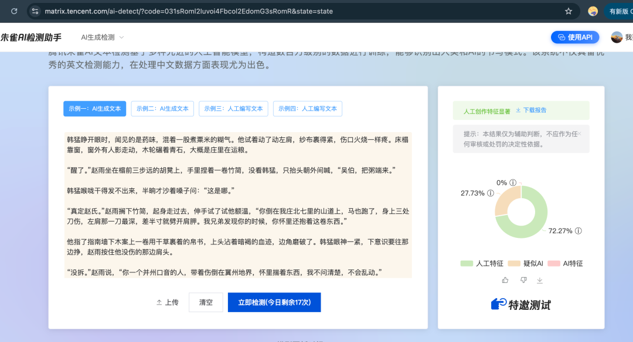Select 示例三：人工编写文本 tab
The width and height of the screenshot is (633, 342).
tap(233, 109)
